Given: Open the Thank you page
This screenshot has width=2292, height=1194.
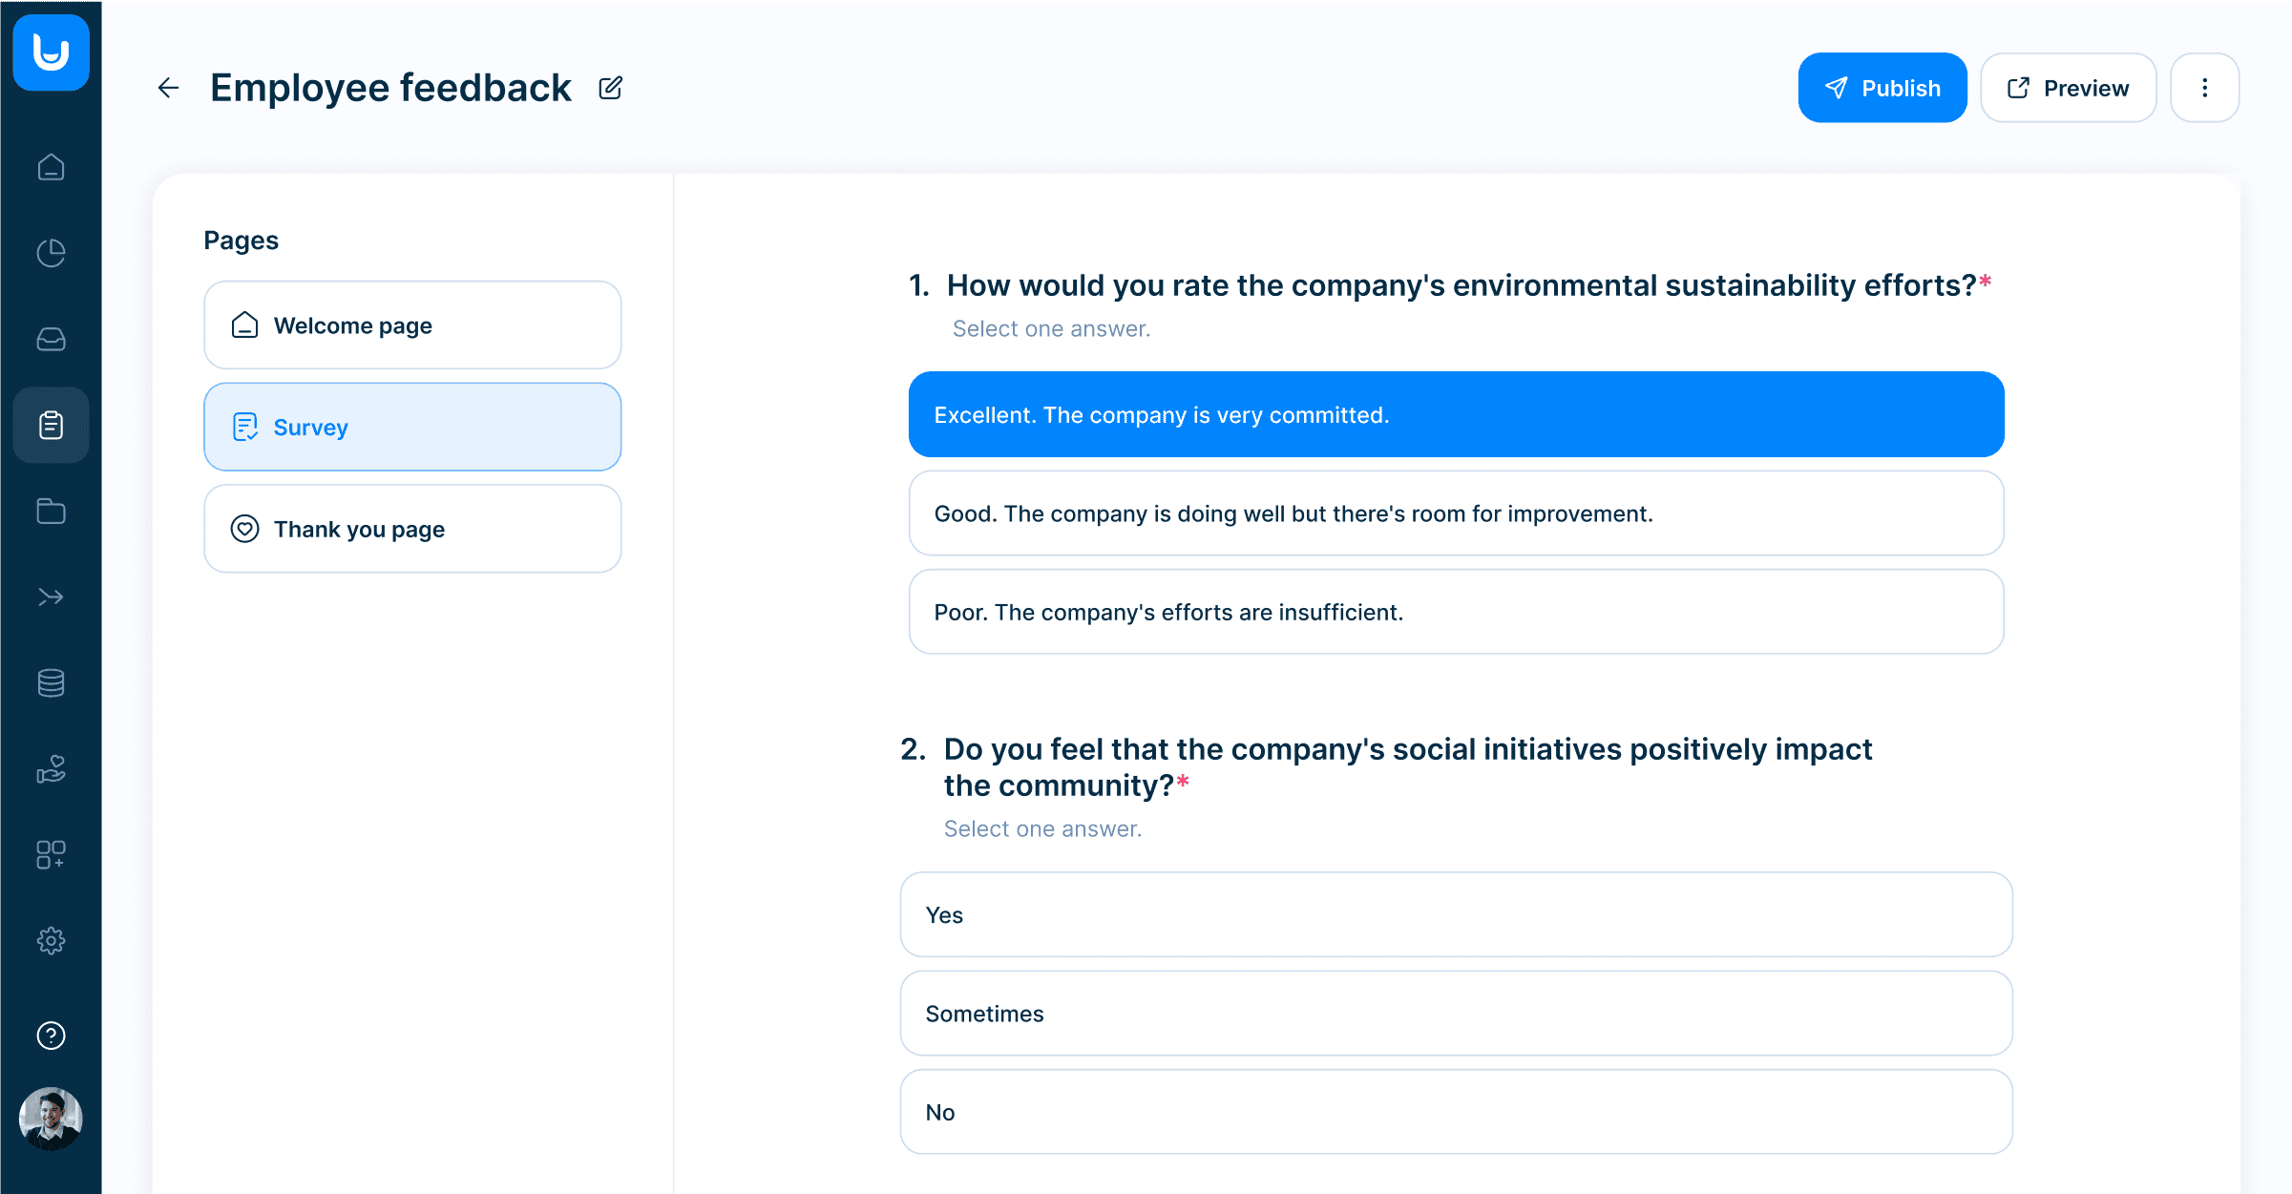Looking at the screenshot, I should [x=412, y=529].
